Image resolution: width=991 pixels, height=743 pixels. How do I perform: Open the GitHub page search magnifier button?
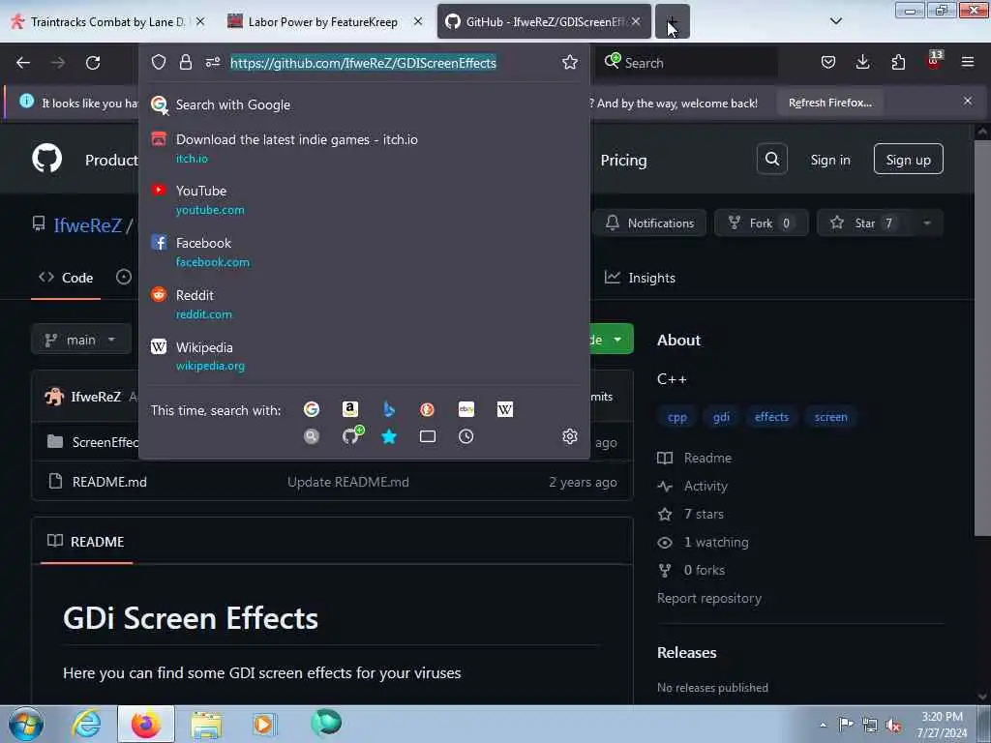point(771,160)
